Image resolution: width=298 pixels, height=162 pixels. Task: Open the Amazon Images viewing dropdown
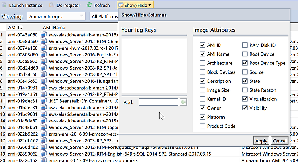tap(56, 16)
